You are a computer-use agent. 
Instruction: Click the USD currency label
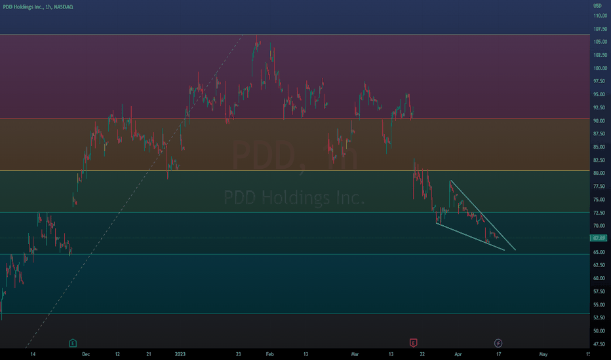[597, 5]
